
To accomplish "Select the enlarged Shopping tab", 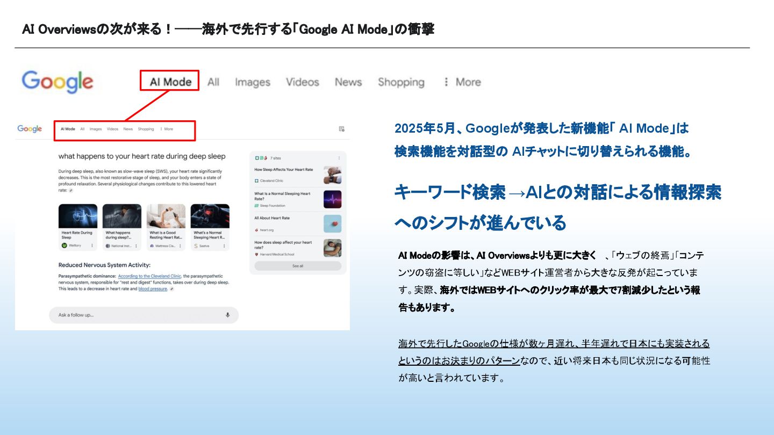I will pyautogui.click(x=401, y=82).
